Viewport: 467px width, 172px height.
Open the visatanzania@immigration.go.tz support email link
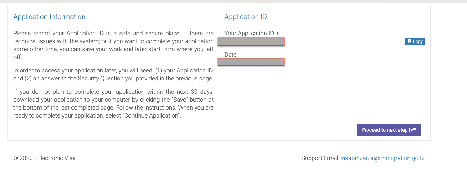click(x=383, y=158)
